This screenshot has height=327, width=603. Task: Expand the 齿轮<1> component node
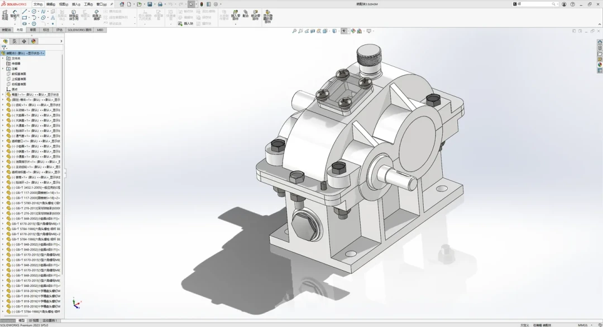click(3, 105)
